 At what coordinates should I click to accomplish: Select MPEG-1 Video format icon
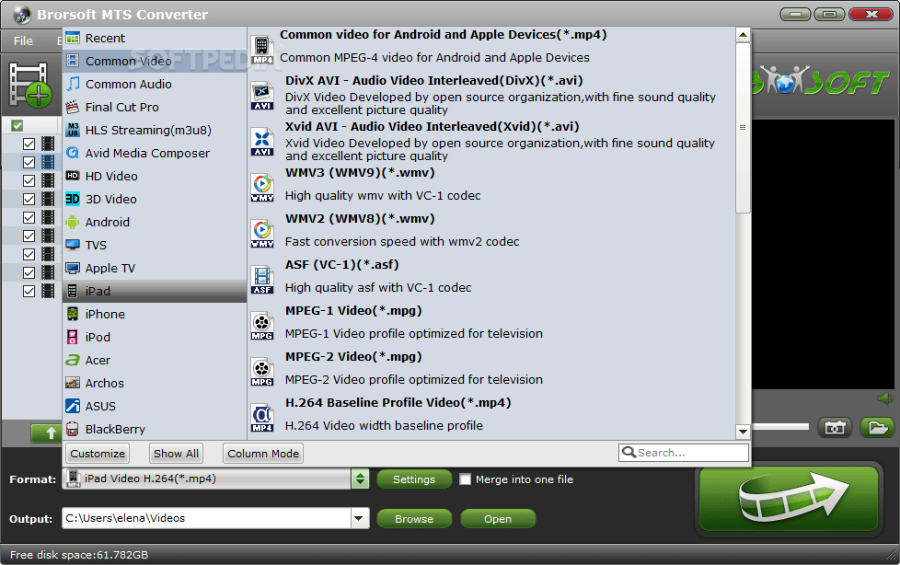(x=261, y=325)
